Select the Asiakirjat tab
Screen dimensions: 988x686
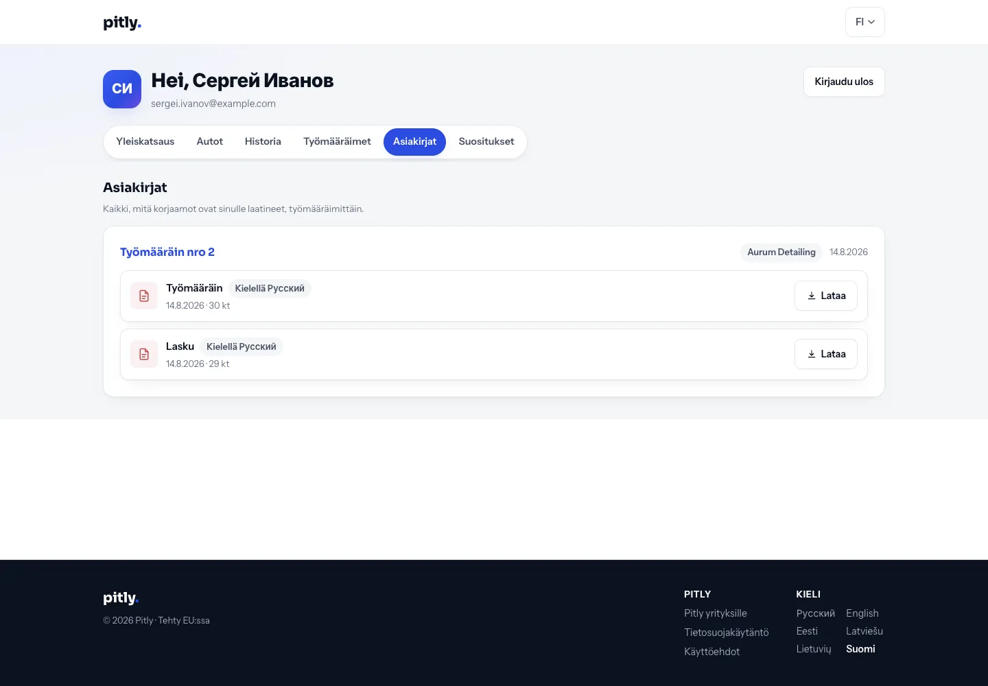click(414, 141)
